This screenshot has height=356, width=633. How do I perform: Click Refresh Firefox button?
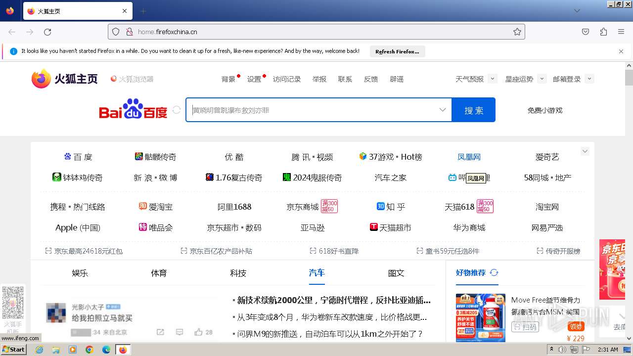click(x=397, y=51)
